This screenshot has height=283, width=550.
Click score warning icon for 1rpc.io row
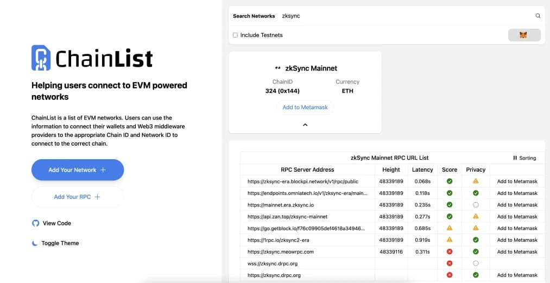coord(450,240)
